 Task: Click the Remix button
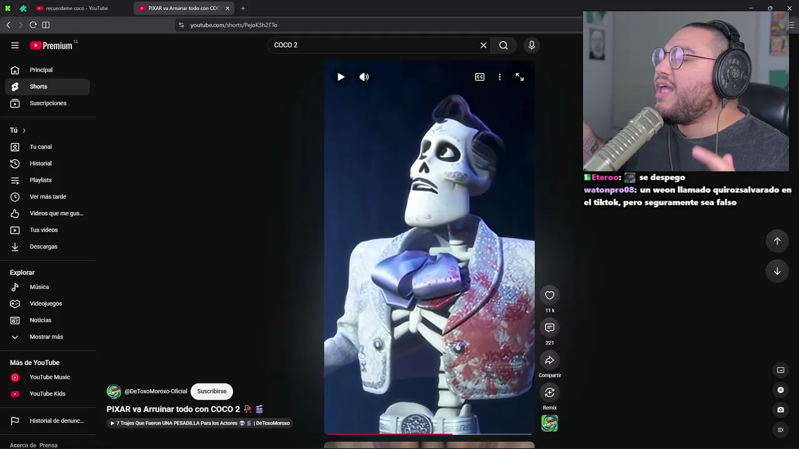(x=549, y=393)
